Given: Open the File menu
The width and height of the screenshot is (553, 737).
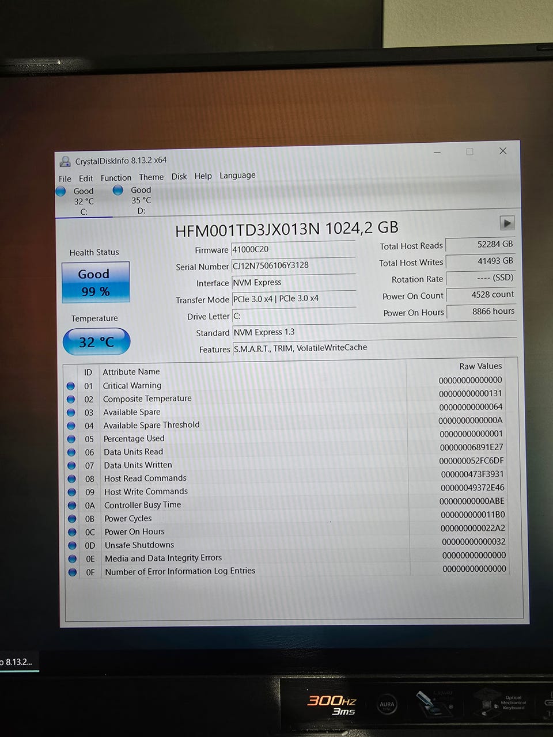Looking at the screenshot, I should [x=65, y=178].
